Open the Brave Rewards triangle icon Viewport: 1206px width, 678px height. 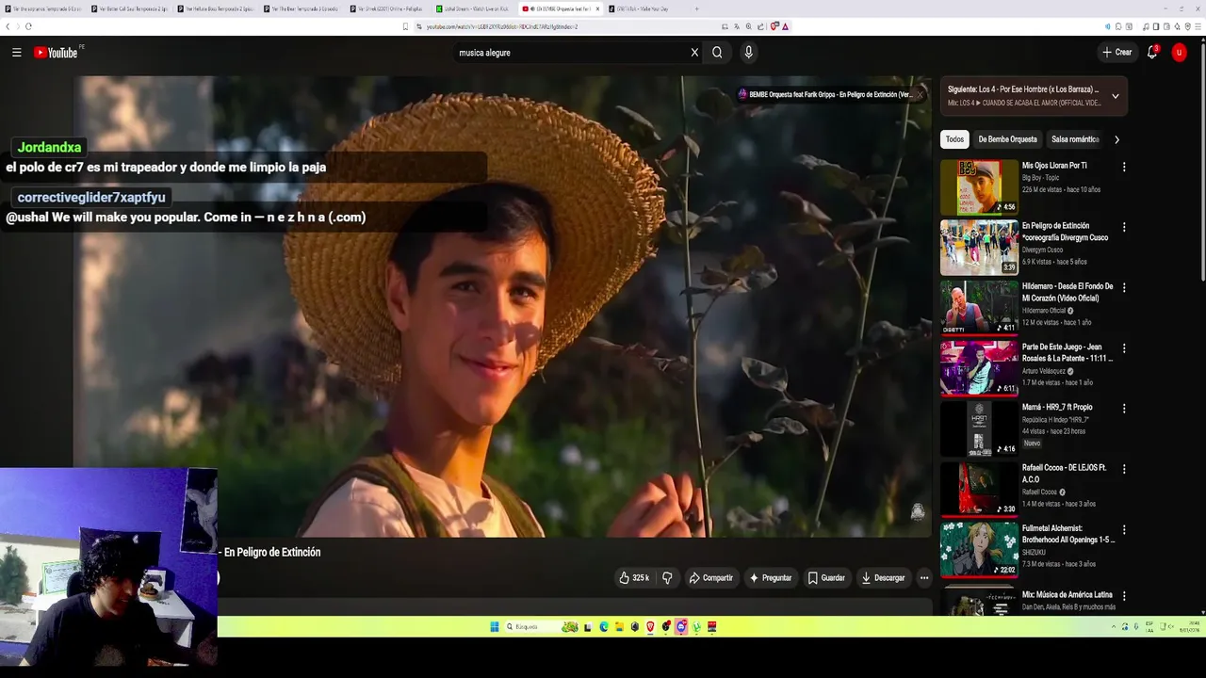pos(785,26)
